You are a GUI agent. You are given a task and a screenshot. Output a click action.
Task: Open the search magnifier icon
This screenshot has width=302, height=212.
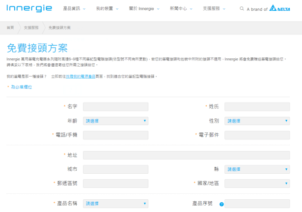[242, 8]
